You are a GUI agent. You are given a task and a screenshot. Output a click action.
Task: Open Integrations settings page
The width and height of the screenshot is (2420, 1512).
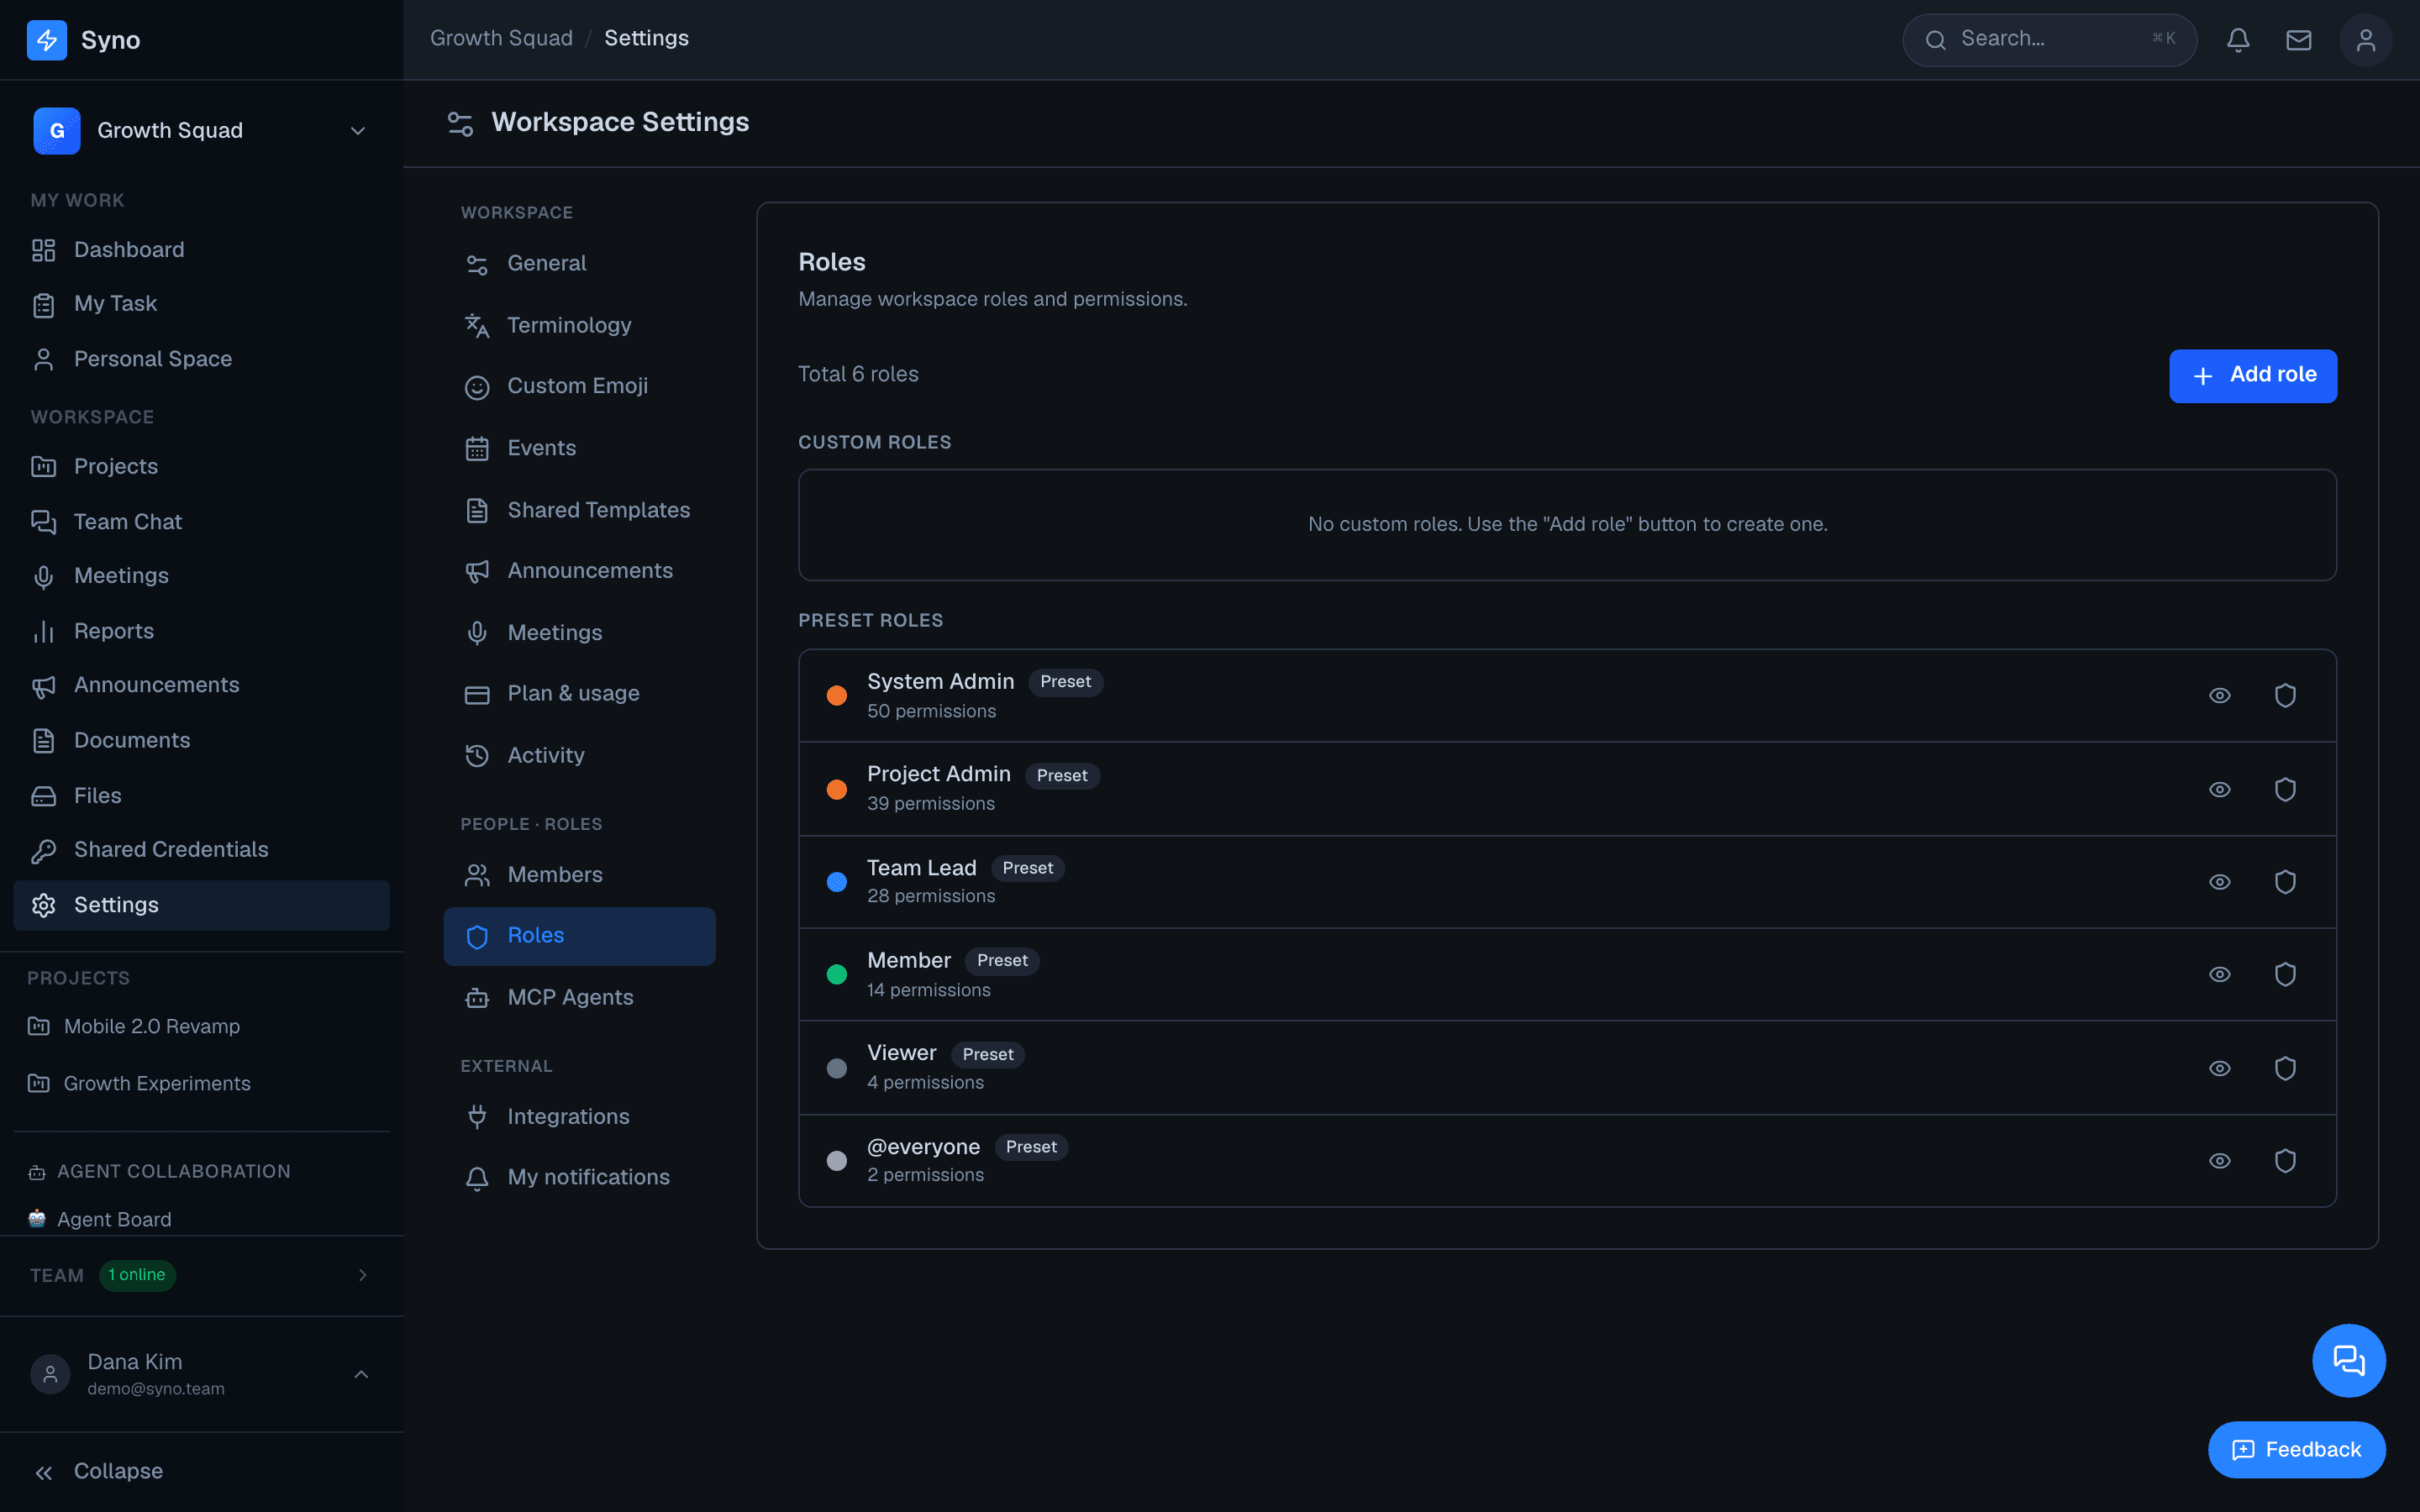pos(579,1116)
